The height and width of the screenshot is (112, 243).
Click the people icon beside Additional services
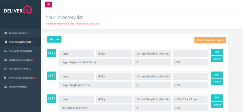(6, 60)
